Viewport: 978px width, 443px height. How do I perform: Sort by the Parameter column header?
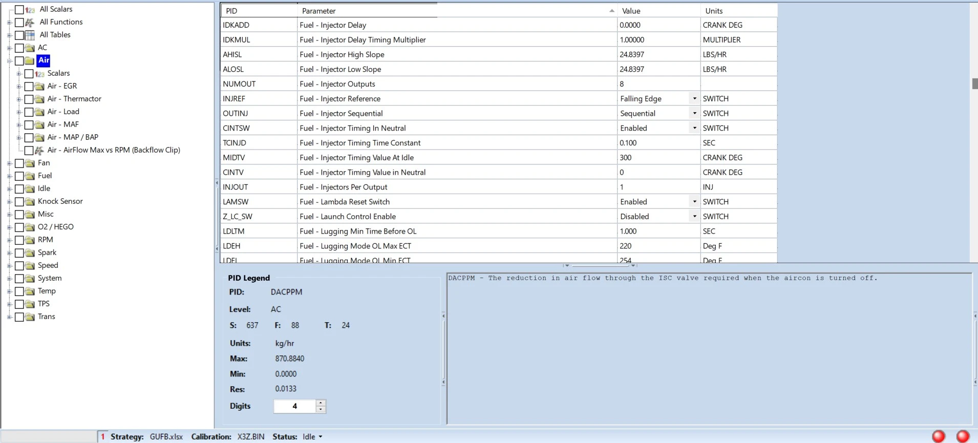(x=457, y=11)
